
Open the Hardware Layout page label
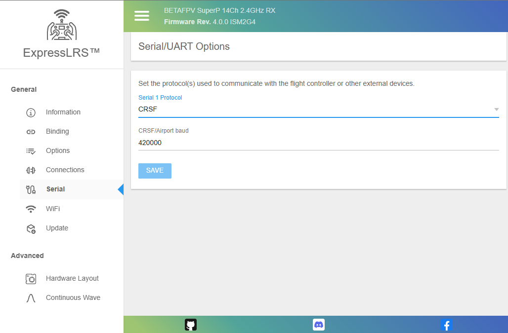(72, 279)
